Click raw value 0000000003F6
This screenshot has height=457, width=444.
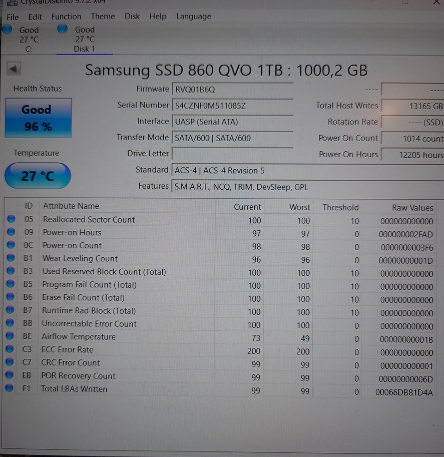[407, 247]
